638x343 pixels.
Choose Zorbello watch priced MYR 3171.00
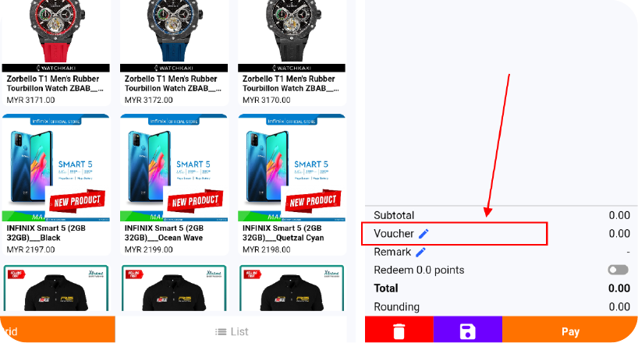tap(56, 53)
